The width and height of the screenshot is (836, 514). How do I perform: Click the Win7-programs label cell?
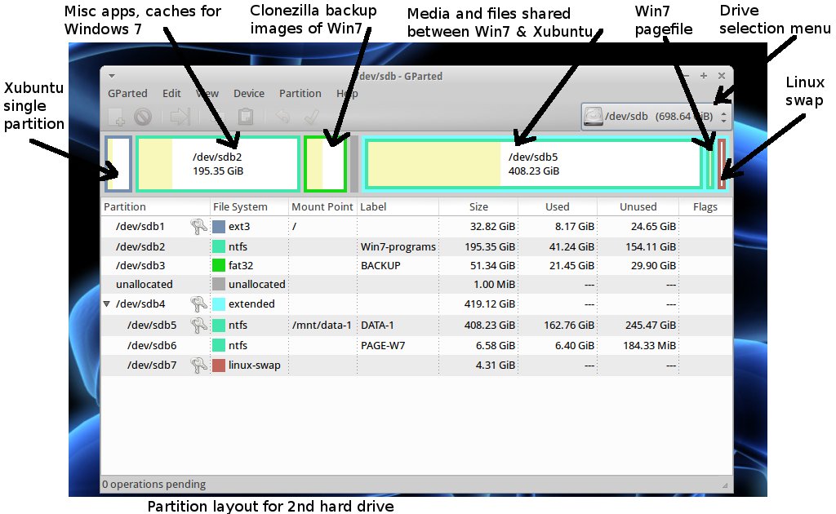coord(398,246)
